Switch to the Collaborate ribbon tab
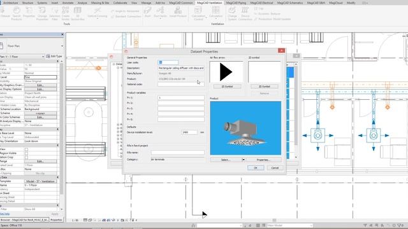 (120, 3)
